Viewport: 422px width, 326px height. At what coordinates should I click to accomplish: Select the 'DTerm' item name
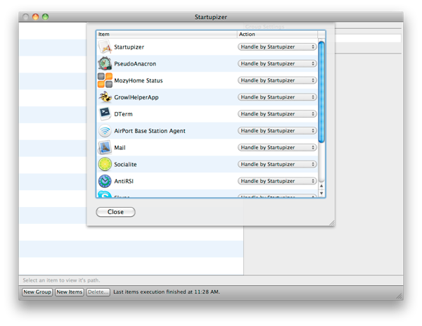[123, 114]
